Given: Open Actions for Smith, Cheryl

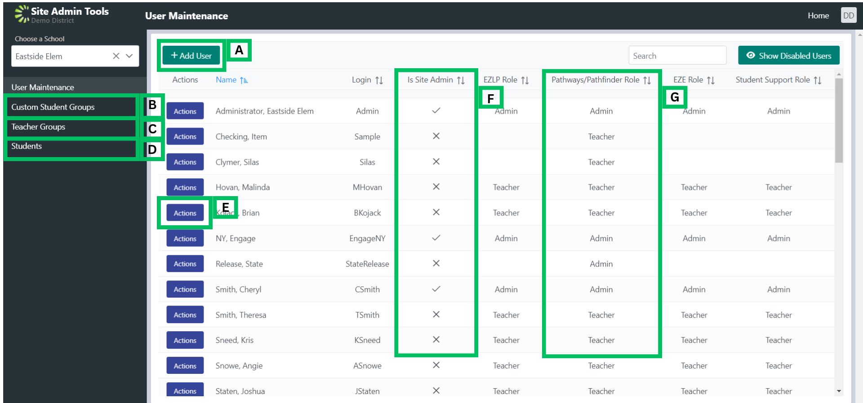Looking at the screenshot, I should click(x=185, y=289).
